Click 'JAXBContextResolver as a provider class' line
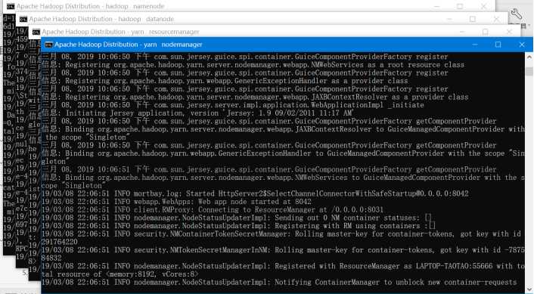The image size is (534, 294). point(255,97)
